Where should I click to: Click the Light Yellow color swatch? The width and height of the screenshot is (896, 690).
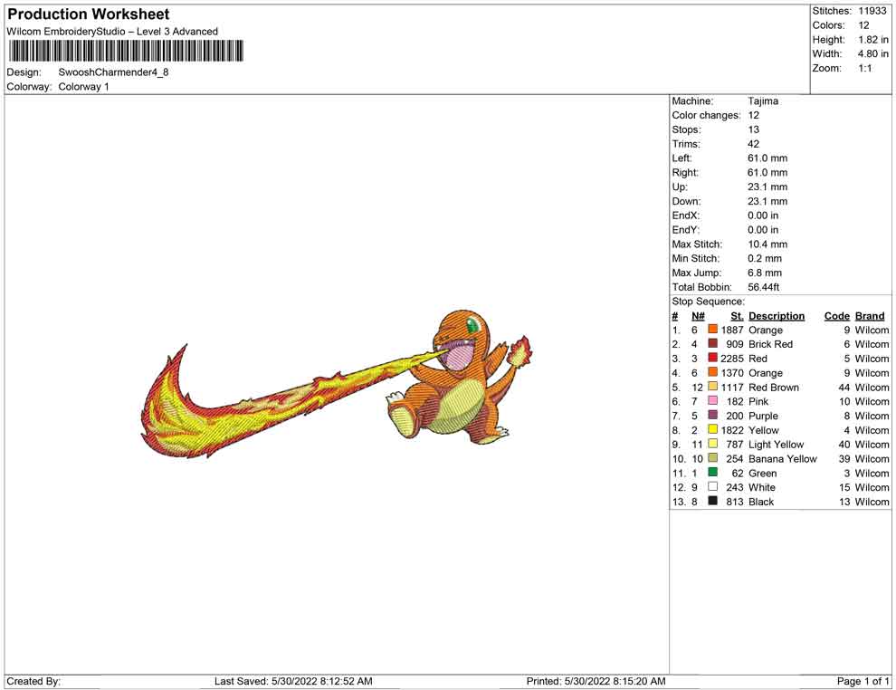tap(712, 444)
